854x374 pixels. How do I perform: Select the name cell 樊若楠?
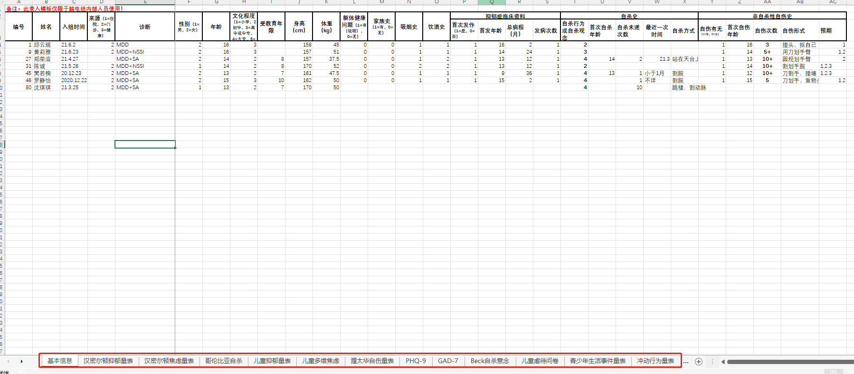click(46, 73)
